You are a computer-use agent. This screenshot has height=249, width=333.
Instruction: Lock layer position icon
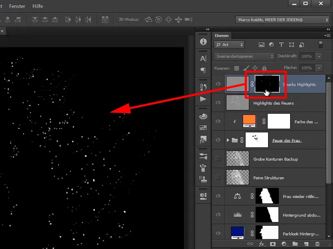point(255,68)
